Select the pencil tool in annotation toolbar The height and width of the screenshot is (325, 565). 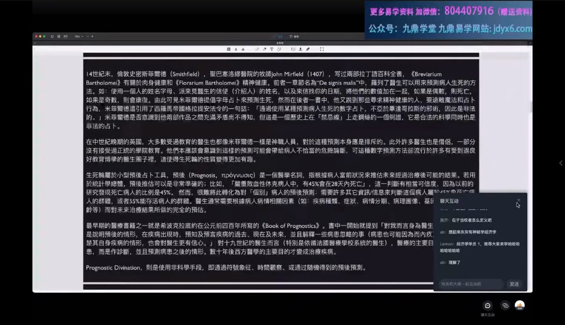pyautogui.click(x=257, y=49)
